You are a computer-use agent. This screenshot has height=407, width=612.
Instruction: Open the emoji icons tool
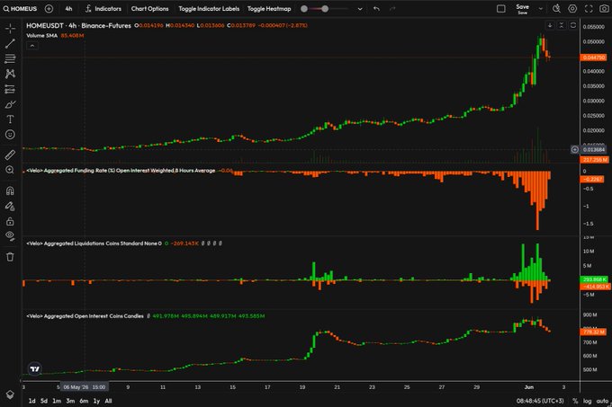(10, 135)
